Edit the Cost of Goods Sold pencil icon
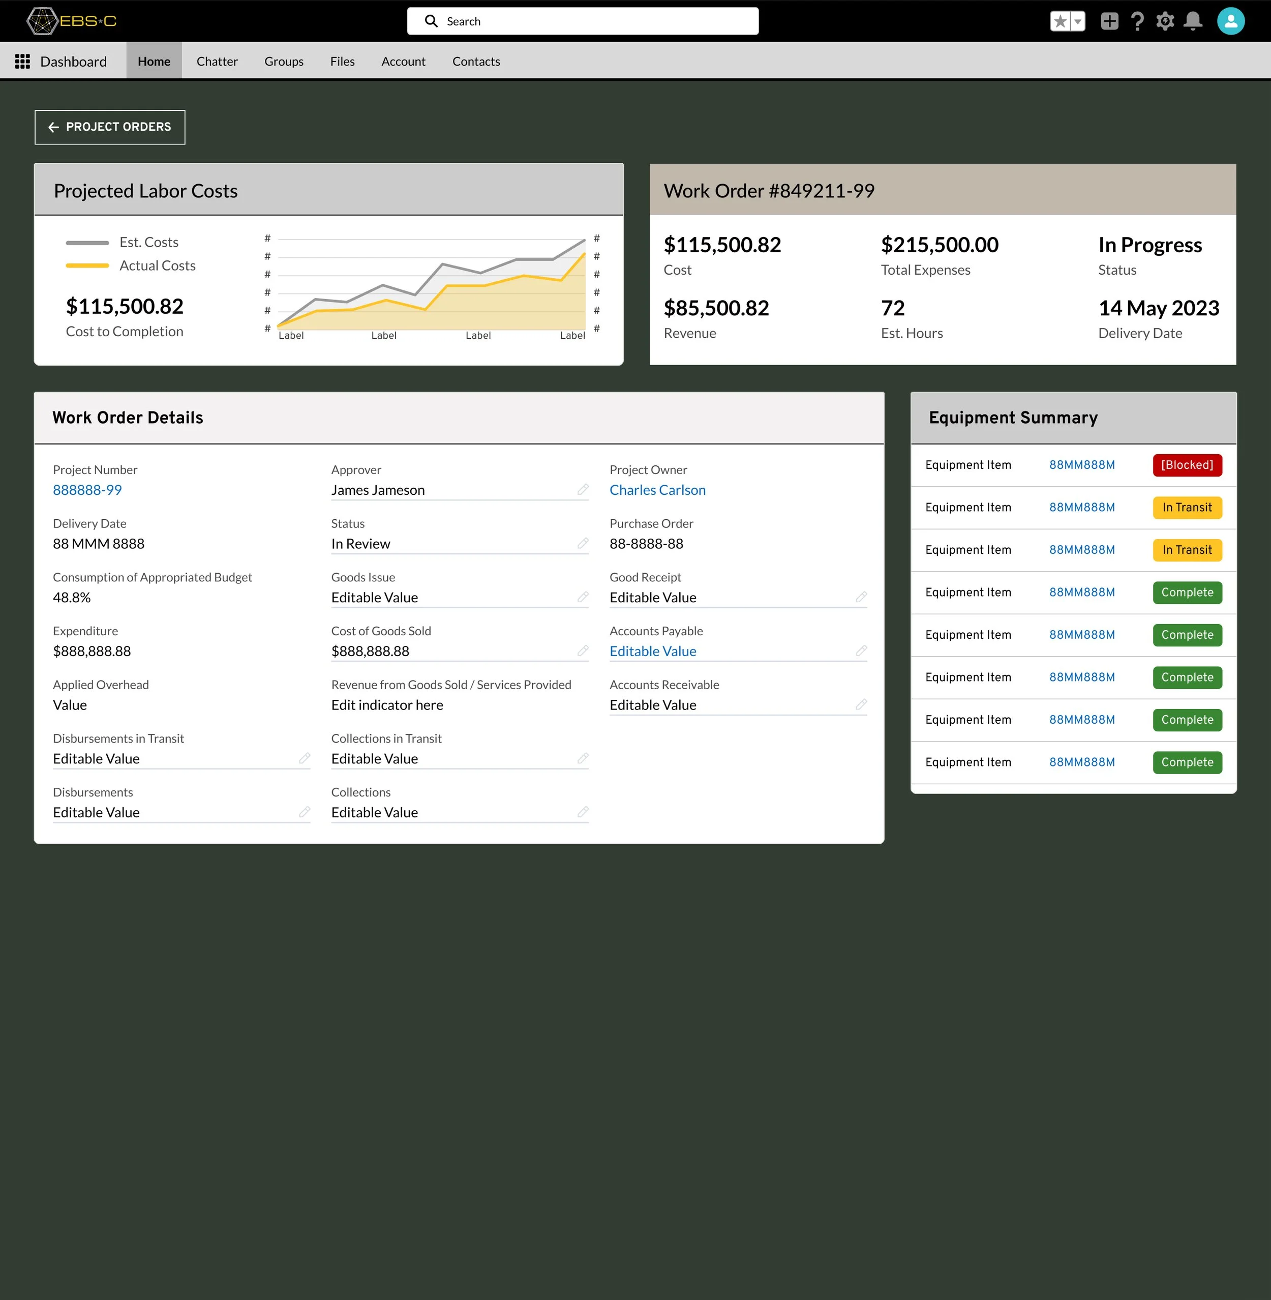Screen dimensions: 1271x1300 (583, 651)
